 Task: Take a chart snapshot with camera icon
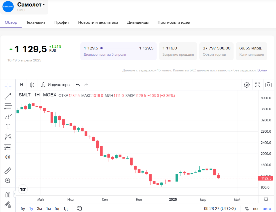(x=268, y=85)
